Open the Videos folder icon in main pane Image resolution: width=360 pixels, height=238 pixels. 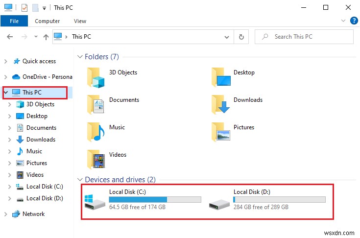click(96, 159)
